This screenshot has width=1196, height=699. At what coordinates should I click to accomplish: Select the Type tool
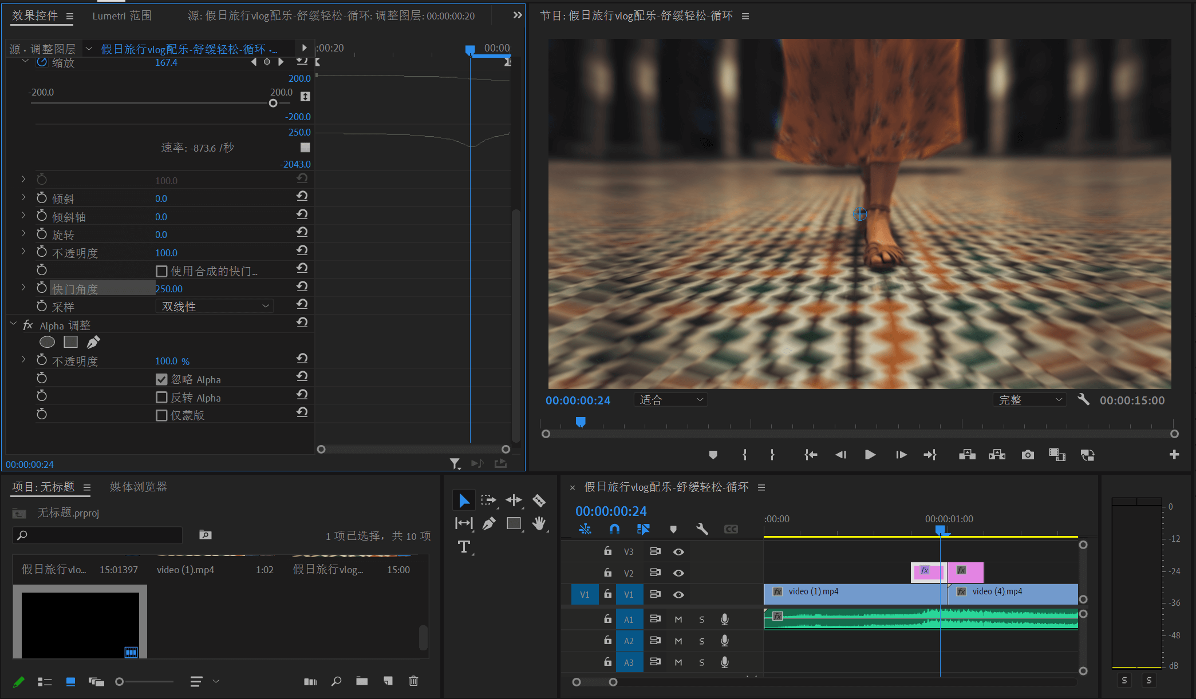tap(464, 547)
